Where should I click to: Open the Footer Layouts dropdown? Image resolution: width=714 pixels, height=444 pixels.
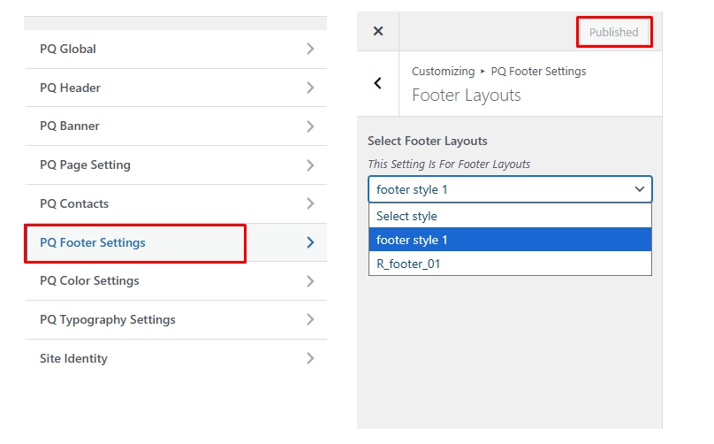click(510, 189)
